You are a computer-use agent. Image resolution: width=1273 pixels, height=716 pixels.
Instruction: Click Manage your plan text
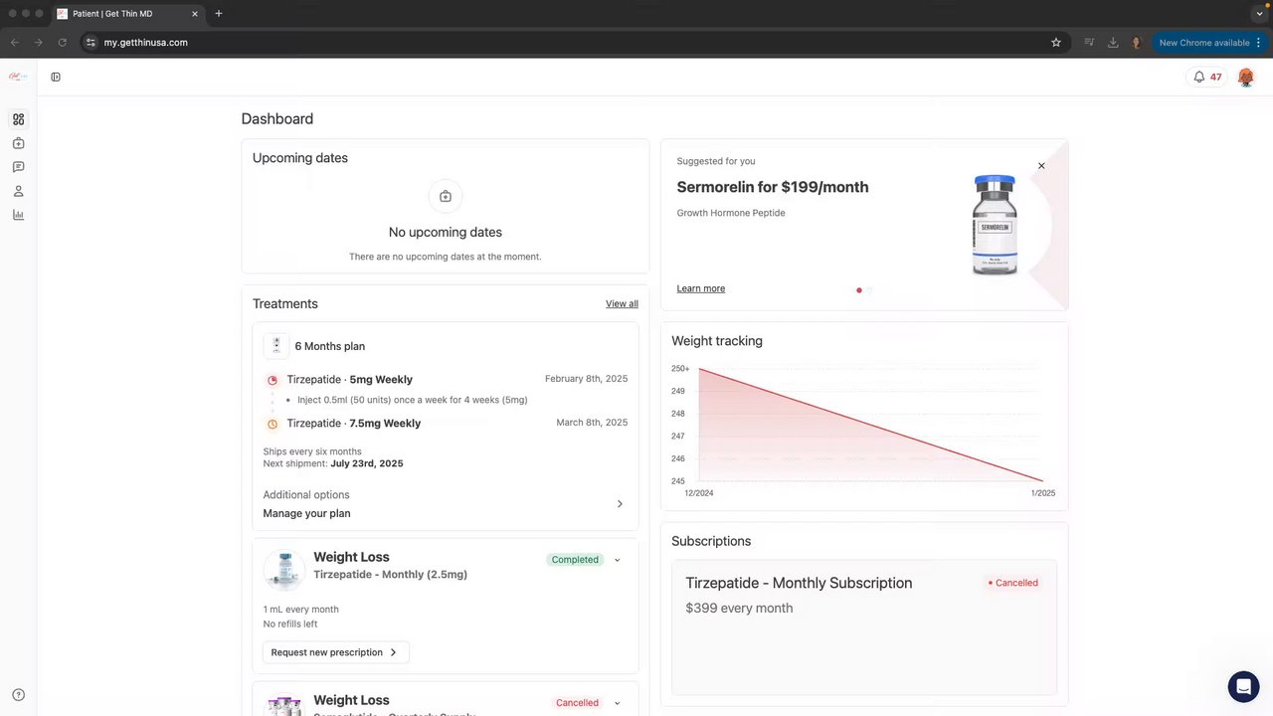306,513
